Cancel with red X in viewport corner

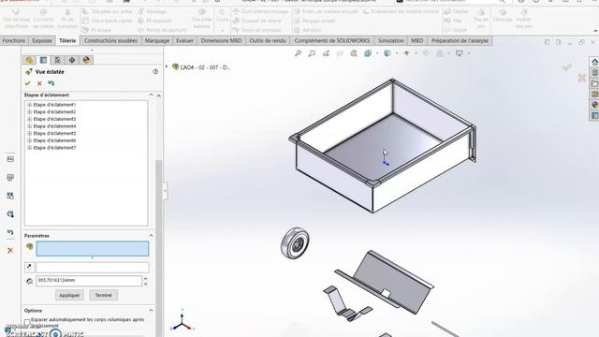[582, 78]
